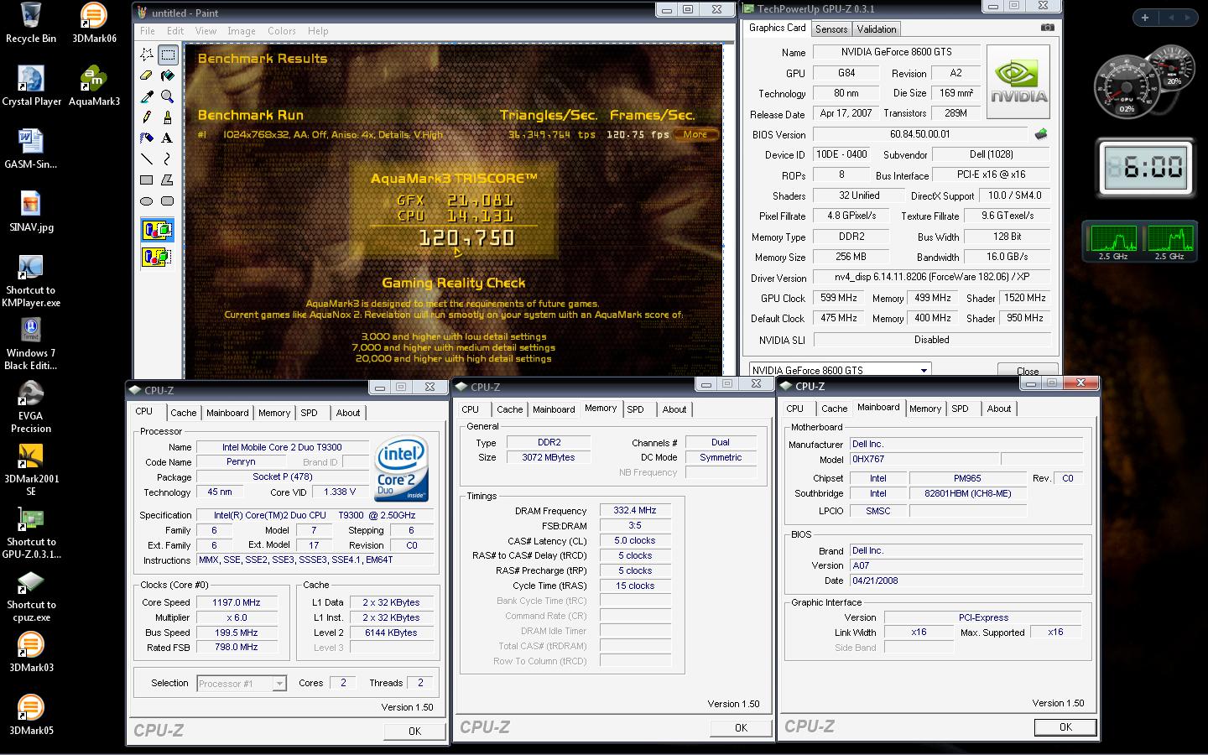
Task: Choose the Brush tool in Paint
Action: coord(168,117)
